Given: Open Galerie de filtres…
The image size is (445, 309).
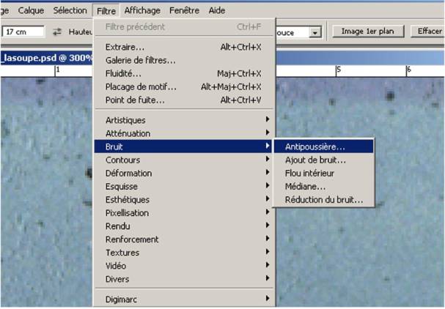Looking at the screenshot, I should [184, 60].
